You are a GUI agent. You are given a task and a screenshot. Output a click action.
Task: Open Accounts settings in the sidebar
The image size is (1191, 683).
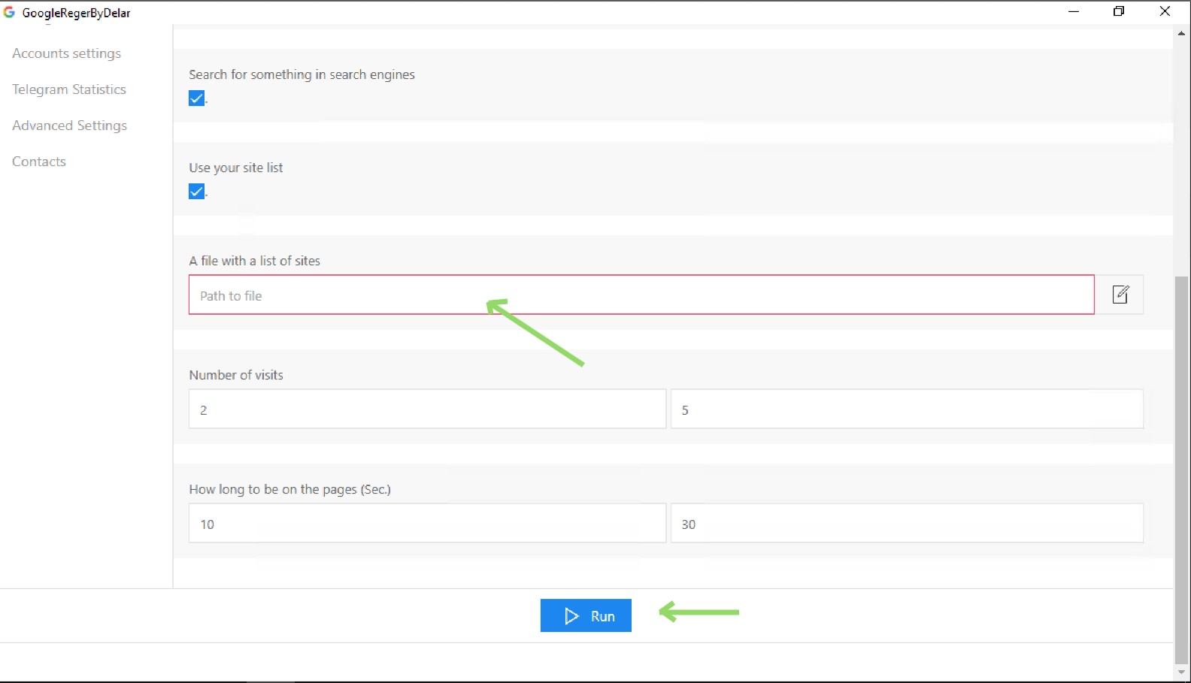pyautogui.click(x=66, y=53)
